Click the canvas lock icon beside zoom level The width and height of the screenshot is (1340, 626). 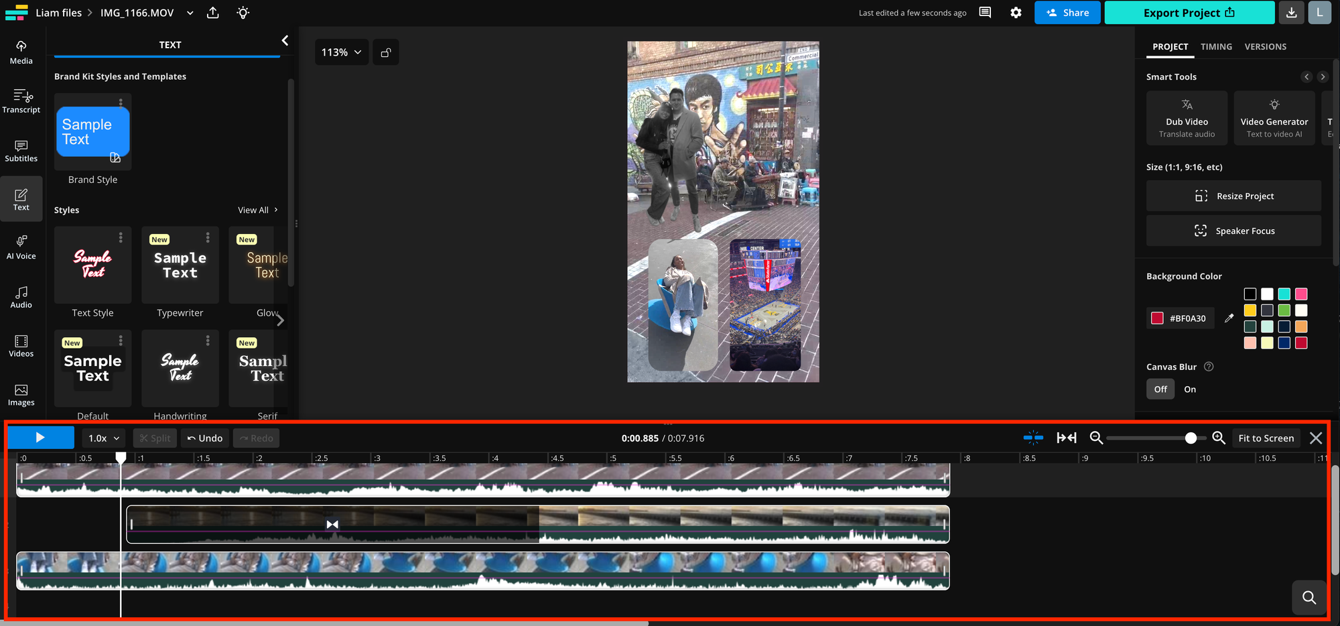[x=386, y=52]
